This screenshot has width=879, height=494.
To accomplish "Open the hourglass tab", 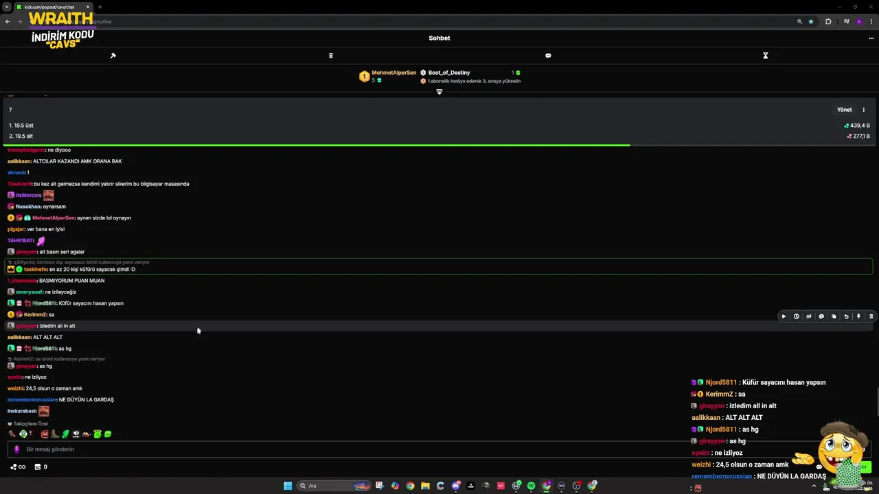I will point(766,56).
